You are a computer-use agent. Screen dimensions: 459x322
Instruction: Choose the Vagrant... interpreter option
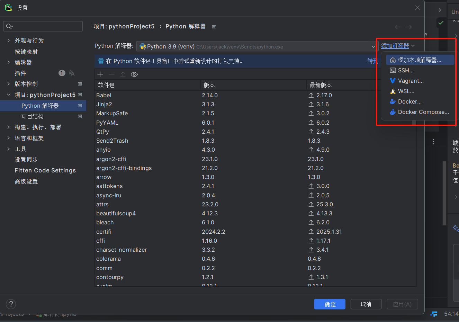(x=420, y=81)
